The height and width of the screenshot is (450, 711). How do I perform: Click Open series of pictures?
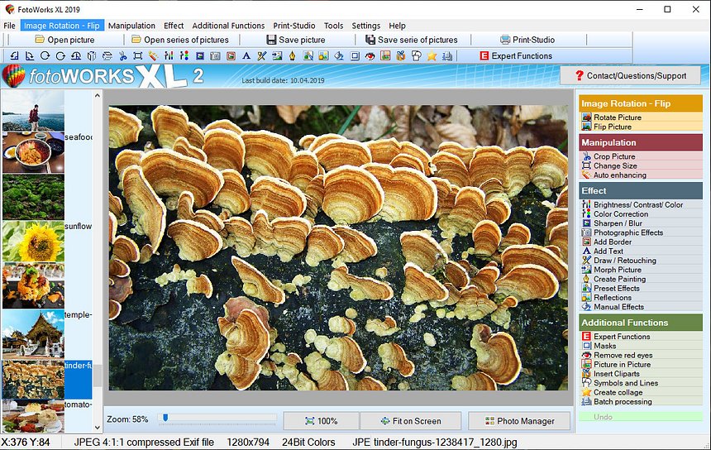pos(180,40)
